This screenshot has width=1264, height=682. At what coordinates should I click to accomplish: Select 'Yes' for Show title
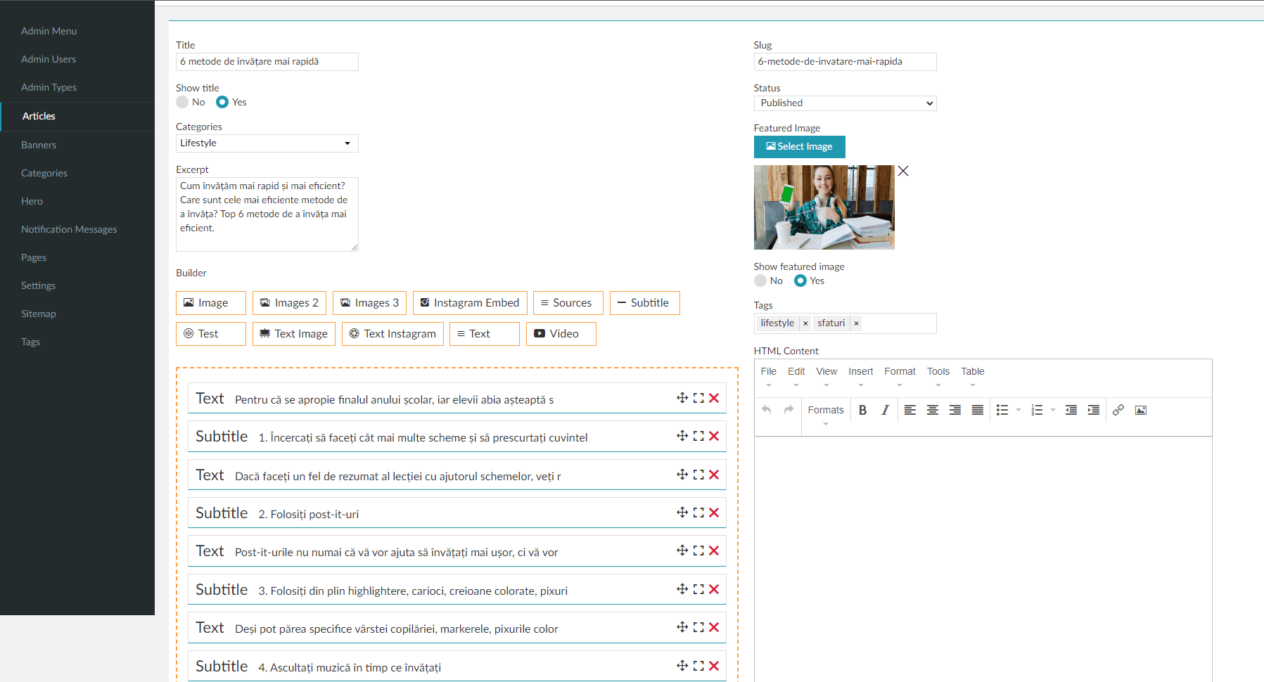click(x=222, y=102)
